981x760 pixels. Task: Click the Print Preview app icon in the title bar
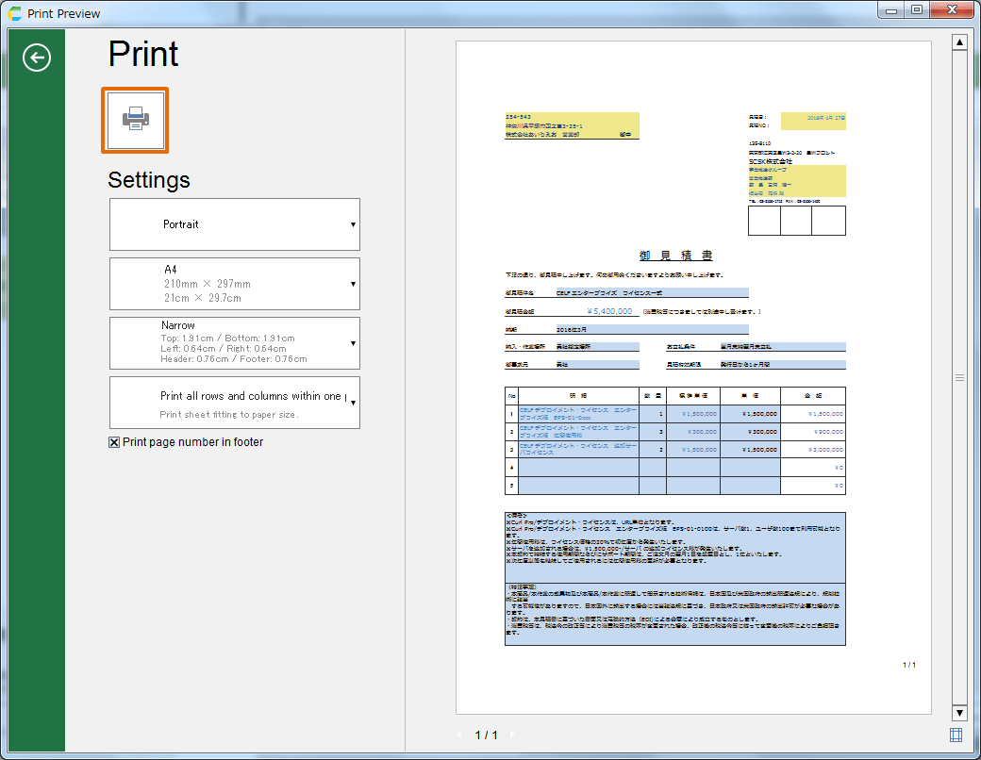tap(15, 13)
